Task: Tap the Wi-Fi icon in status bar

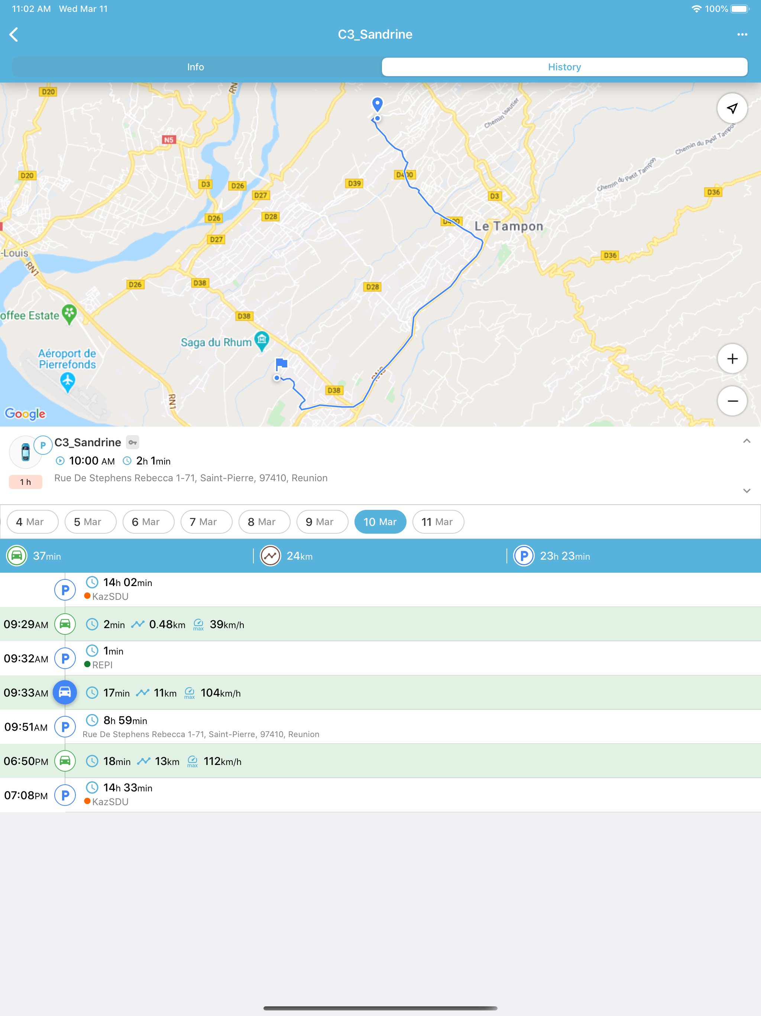Action: 696,9
